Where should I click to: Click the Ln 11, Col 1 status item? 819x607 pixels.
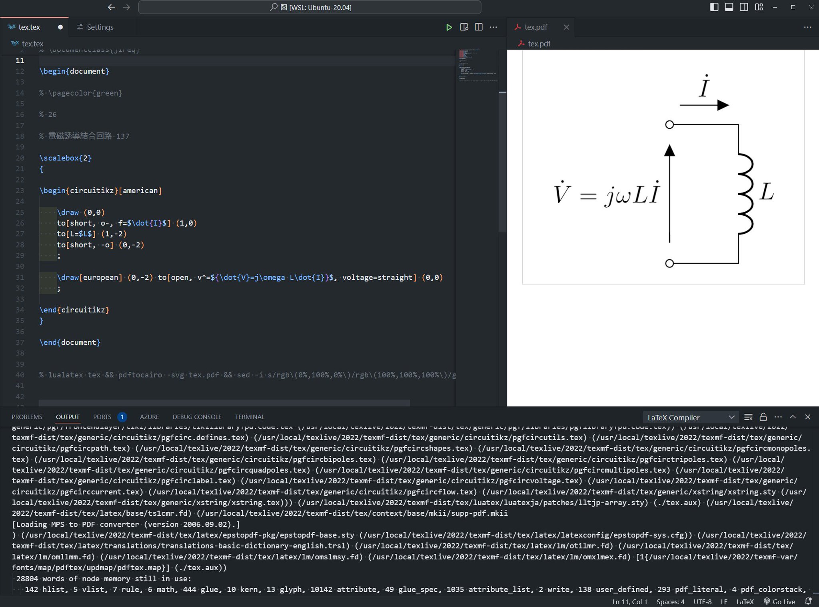tap(629, 602)
